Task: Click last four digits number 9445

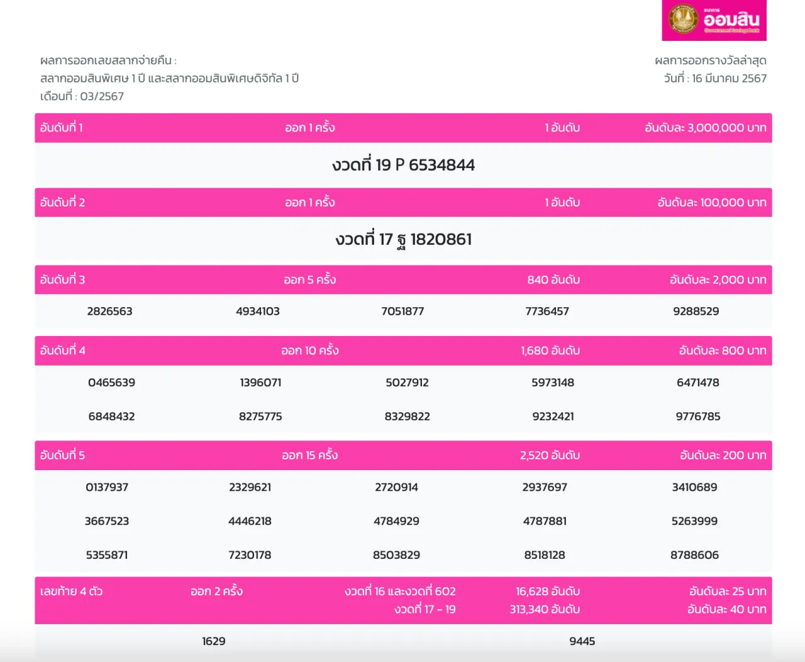Action: coord(582,641)
